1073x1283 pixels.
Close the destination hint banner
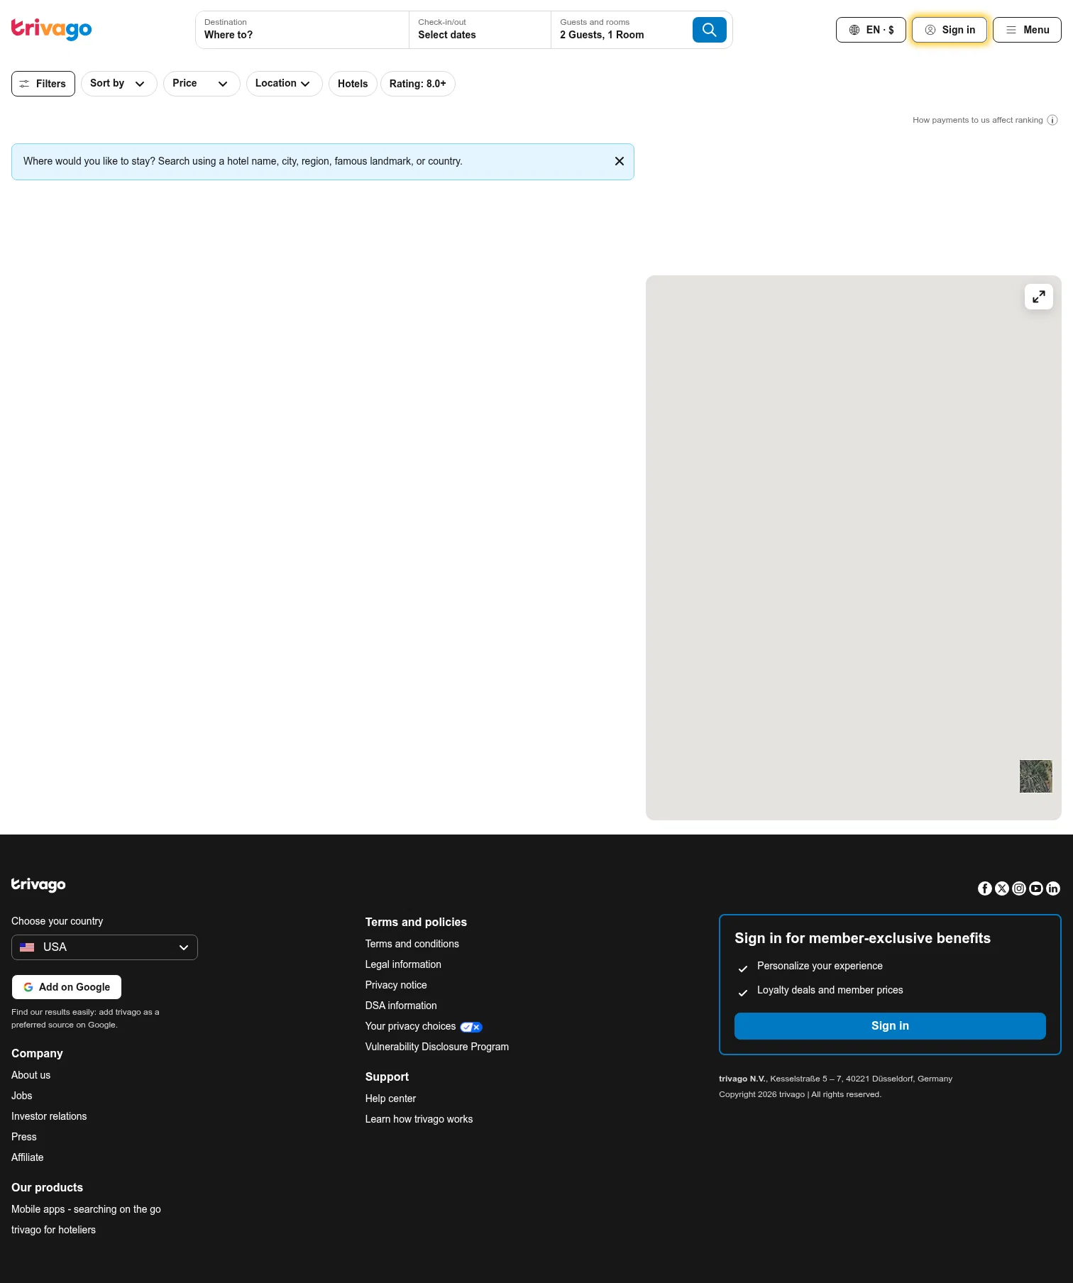coord(620,161)
